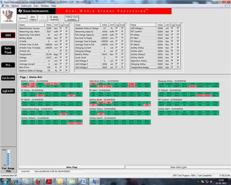
Task: Toggle Scan checkbox for Remaining Cap. Alarm
Action: pos(67,31)
